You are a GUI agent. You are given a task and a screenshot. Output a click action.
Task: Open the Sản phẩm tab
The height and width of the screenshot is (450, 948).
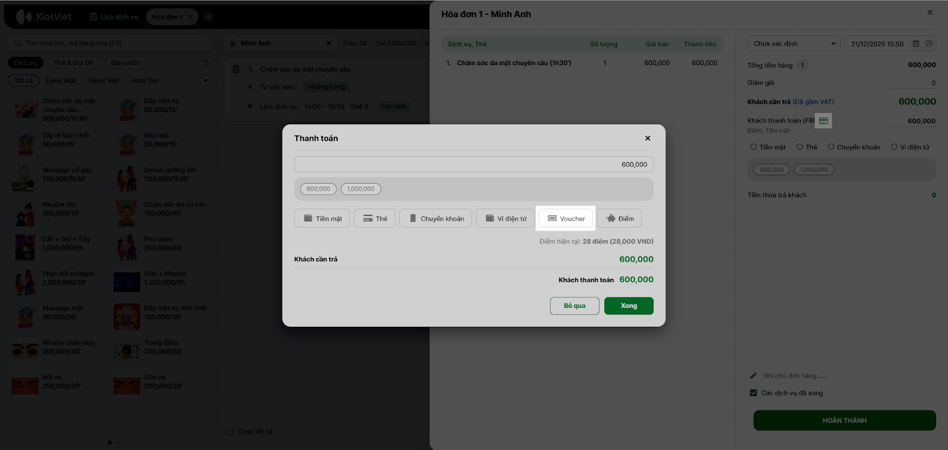tap(126, 63)
